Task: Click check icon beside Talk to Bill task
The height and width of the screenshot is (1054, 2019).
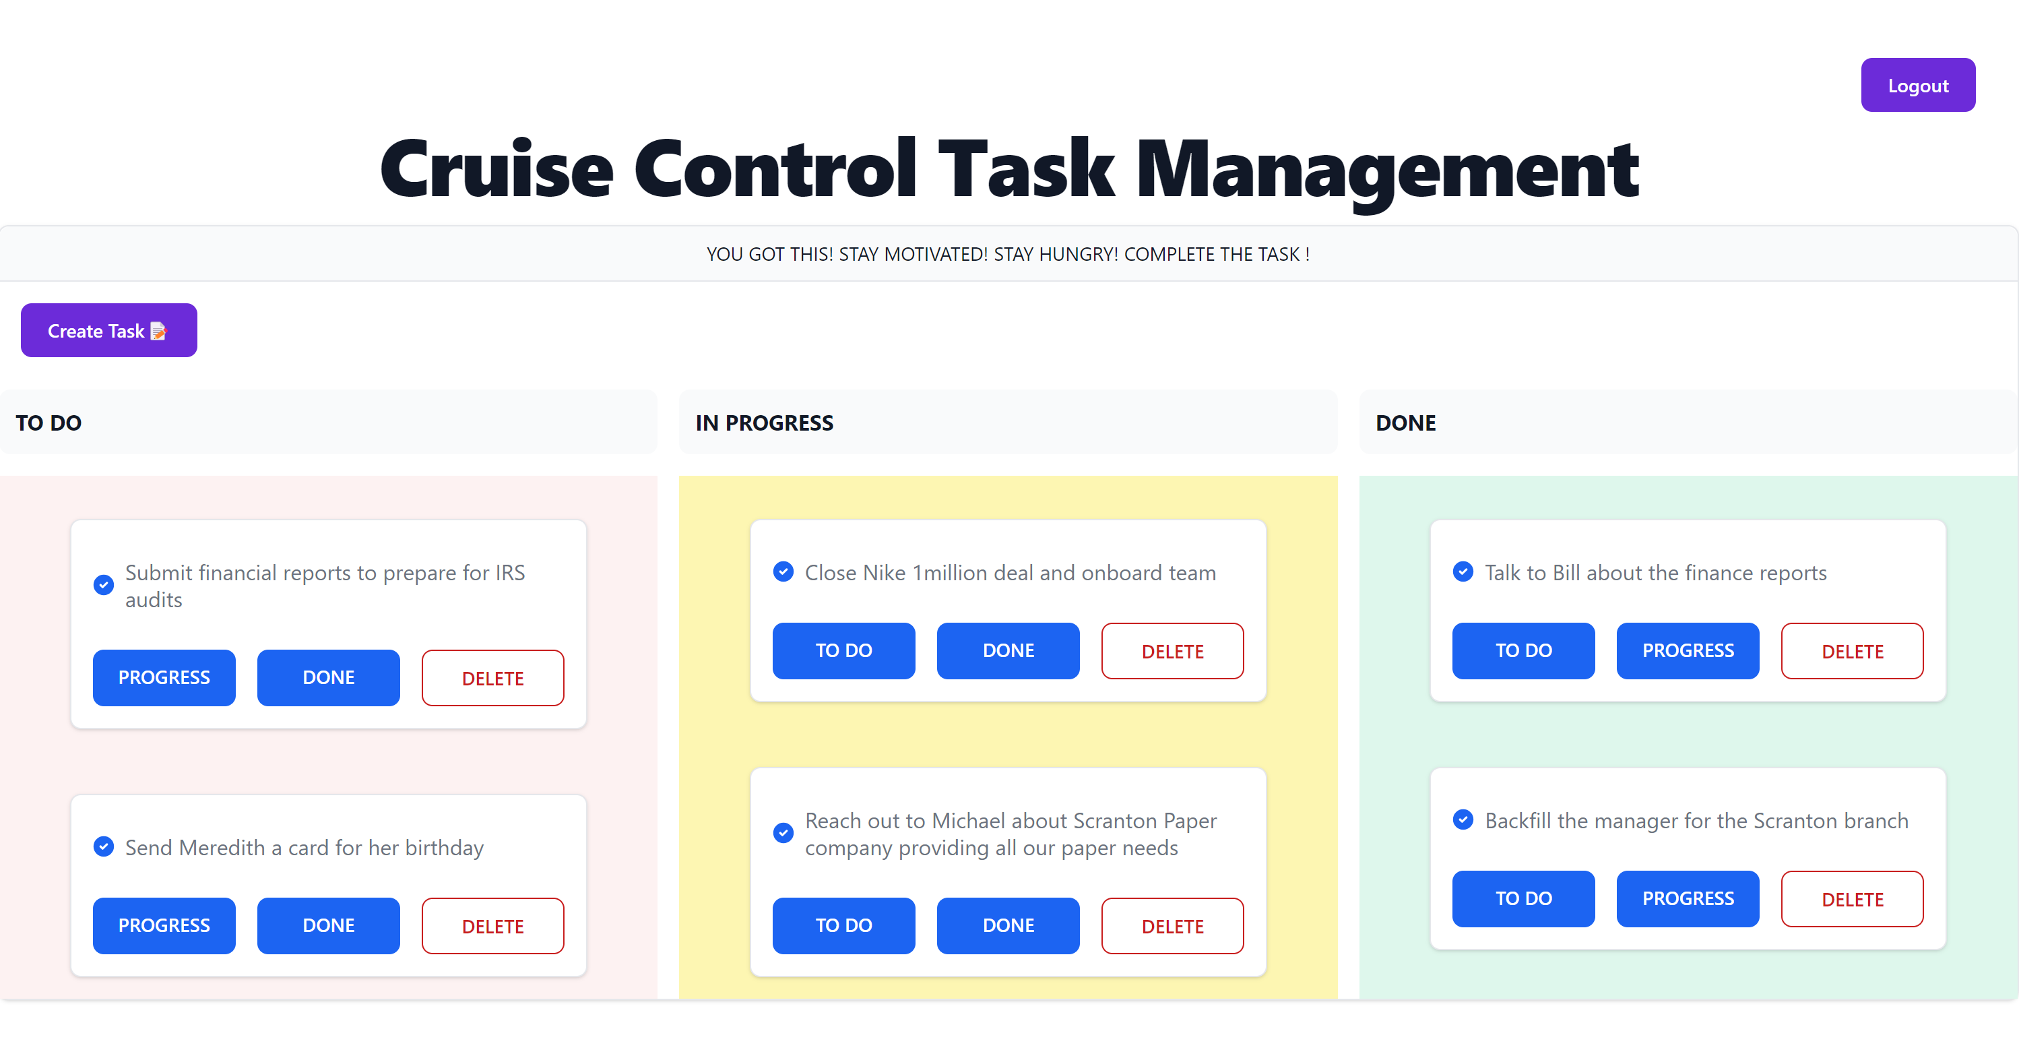Action: [x=1463, y=571]
